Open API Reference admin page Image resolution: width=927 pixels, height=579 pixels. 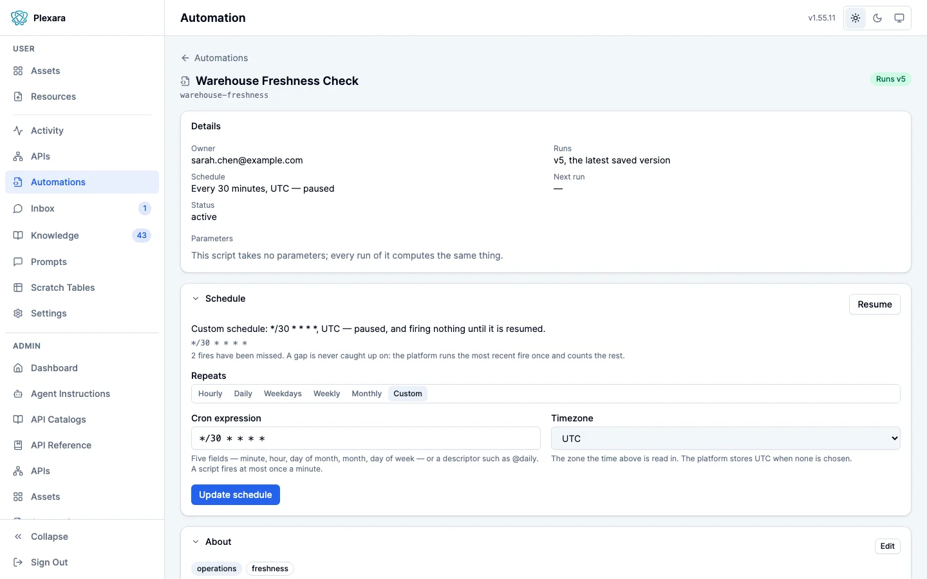click(82, 445)
